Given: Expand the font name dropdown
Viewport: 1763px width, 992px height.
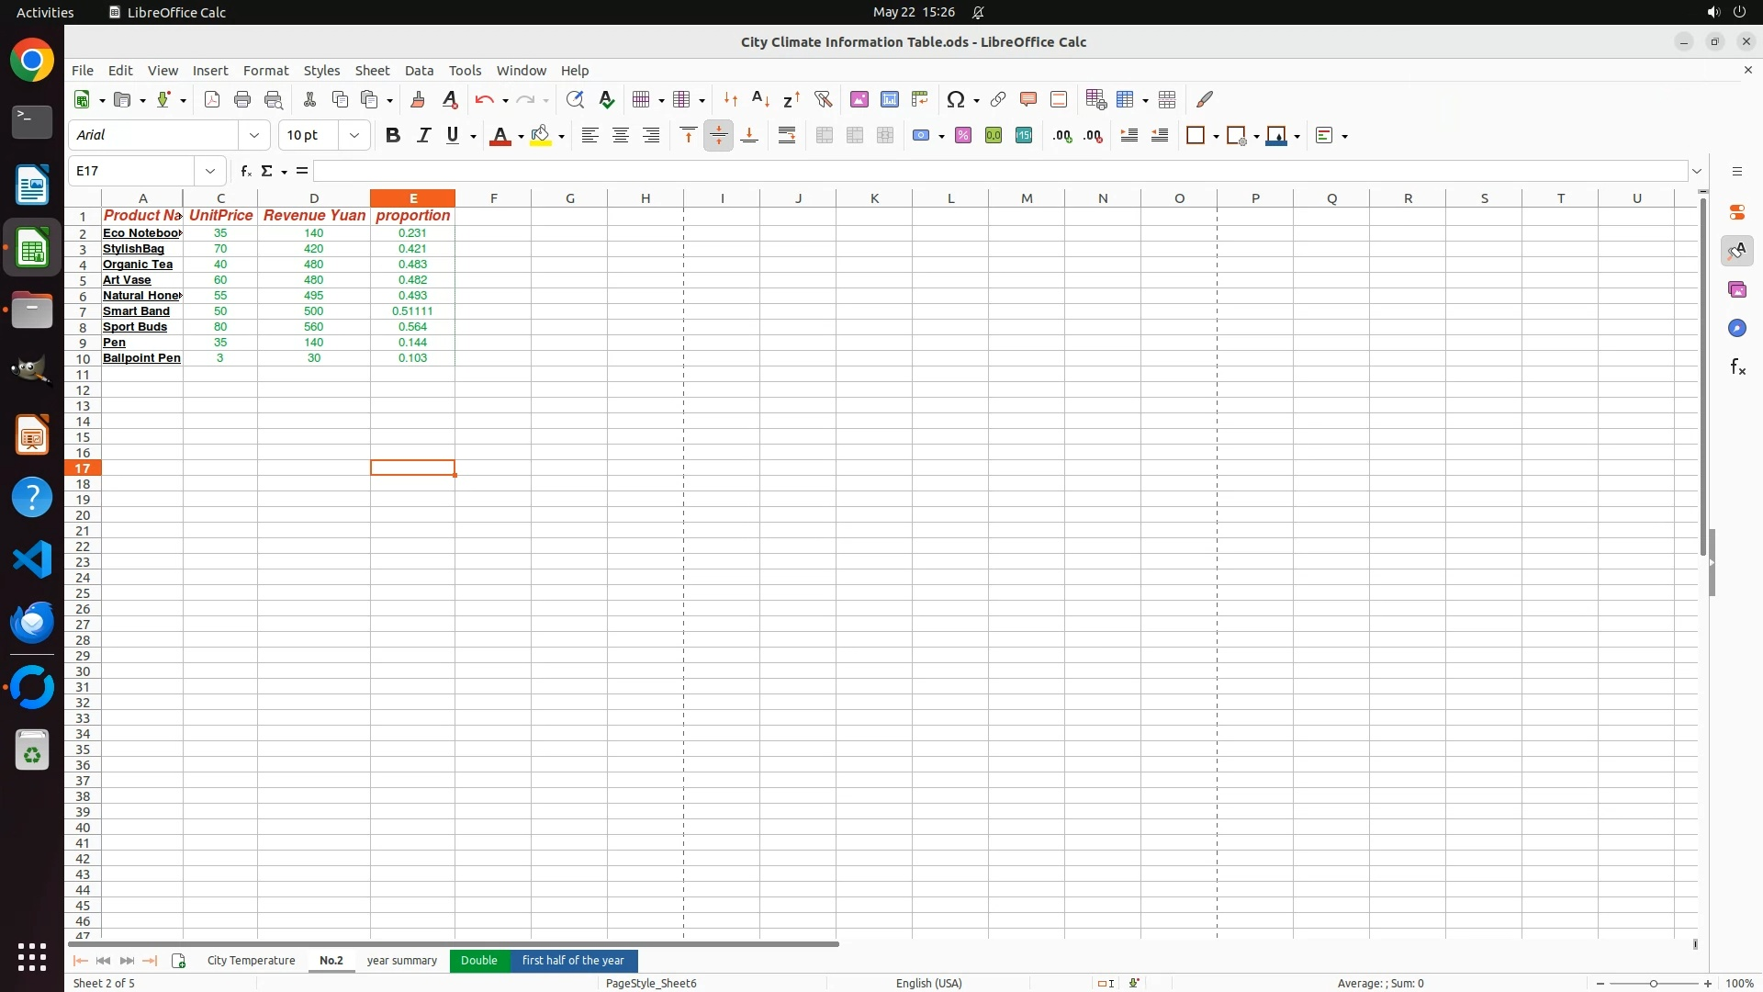Looking at the screenshot, I should (254, 136).
